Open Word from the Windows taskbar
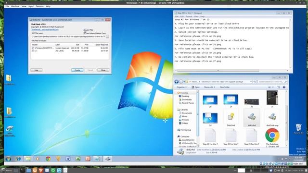 click(68, 159)
